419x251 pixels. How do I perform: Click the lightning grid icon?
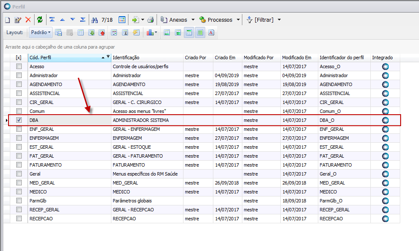tap(136, 32)
